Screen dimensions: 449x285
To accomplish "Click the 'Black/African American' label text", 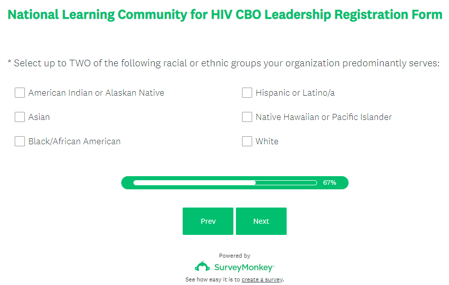I will coord(75,141).
